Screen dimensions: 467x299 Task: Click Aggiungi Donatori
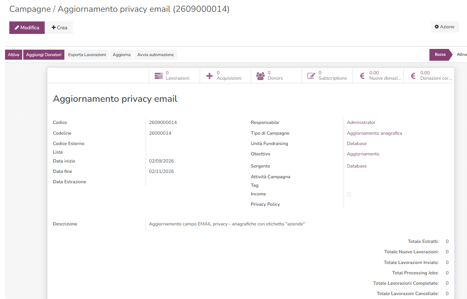click(44, 55)
